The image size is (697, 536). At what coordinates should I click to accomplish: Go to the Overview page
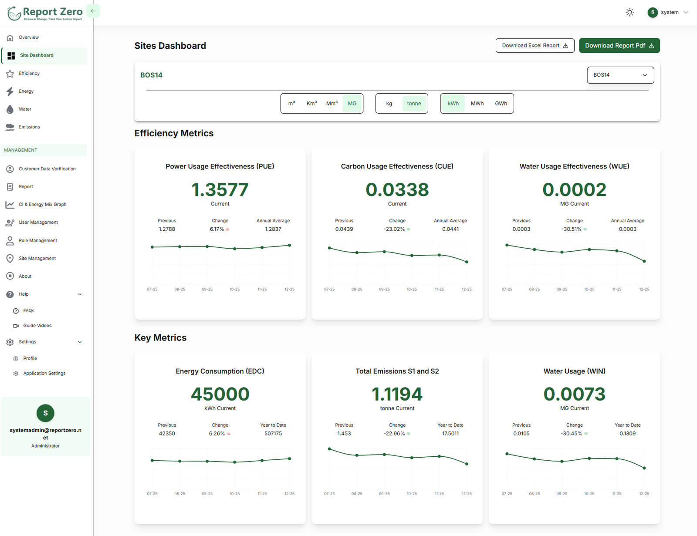29,37
